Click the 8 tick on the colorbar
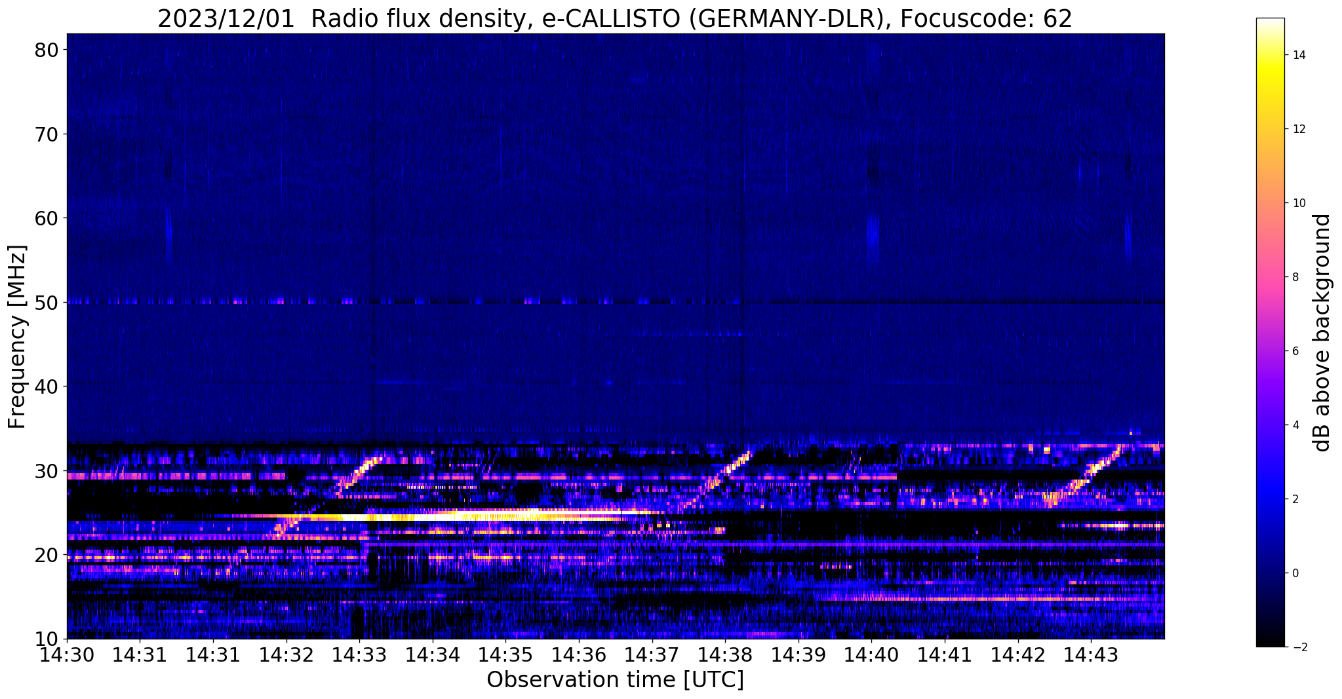 click(1295, 277)
